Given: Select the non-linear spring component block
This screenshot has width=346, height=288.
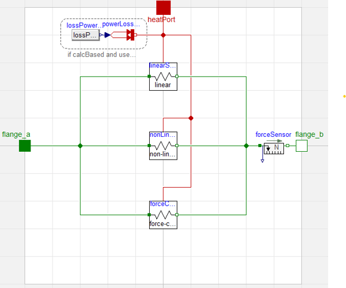Looking at the screenshot, I should (x=163, y=146).
